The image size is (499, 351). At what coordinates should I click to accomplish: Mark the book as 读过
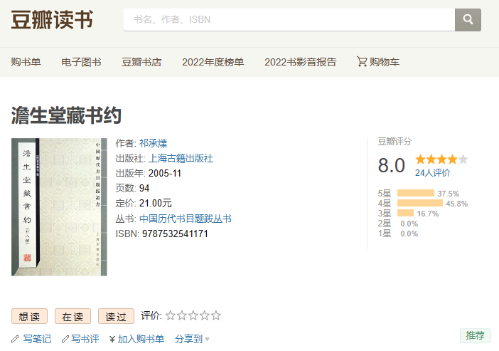[116, 316]
